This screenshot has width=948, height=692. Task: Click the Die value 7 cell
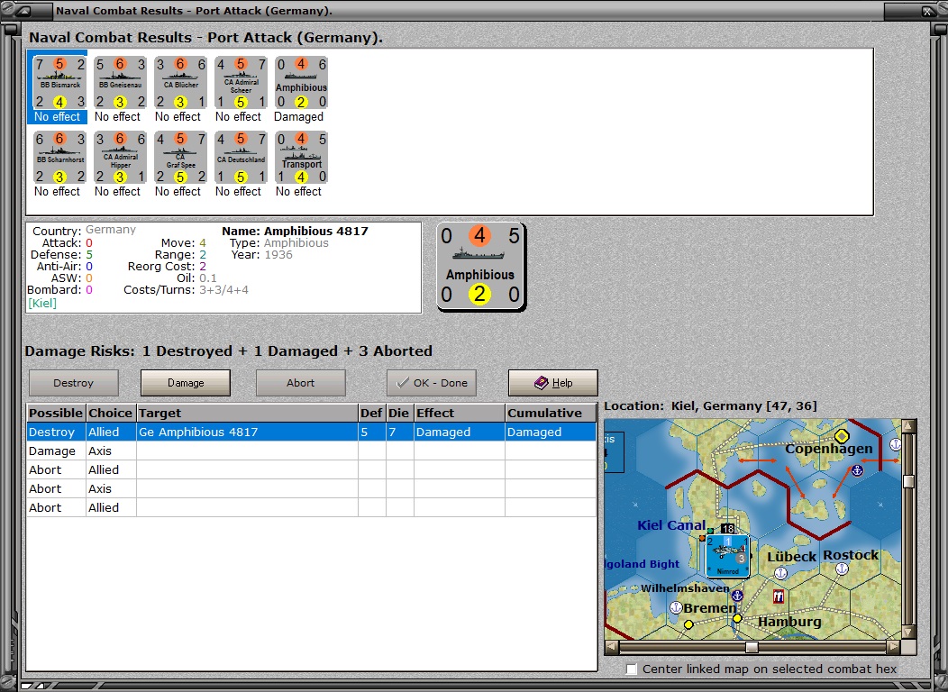(x=399, y=432)
